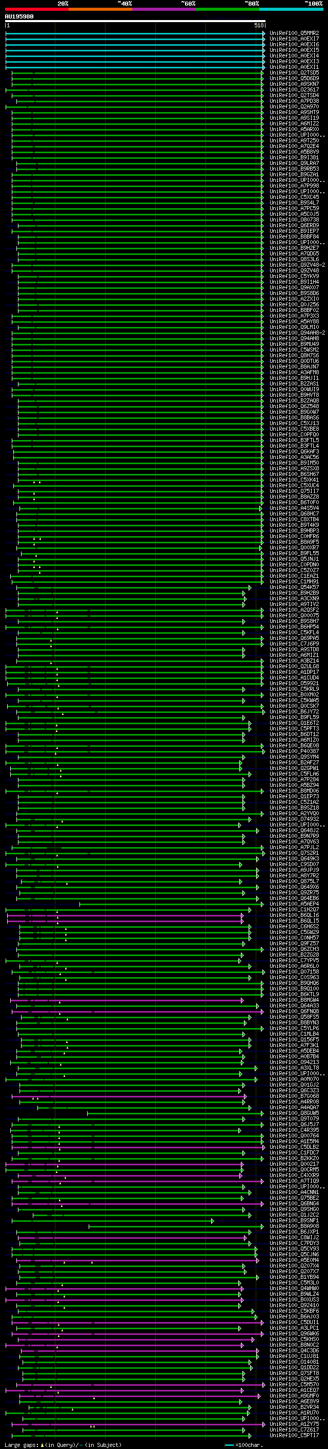Click hit label UniRef100_C7Z617
The width and height of the screenshot is (328, 1449).
(x=294, y=1429)
